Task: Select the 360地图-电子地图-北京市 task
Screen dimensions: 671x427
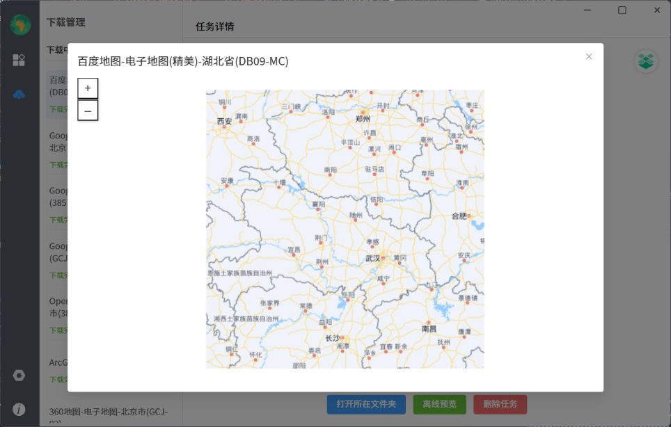Action: tap(108, 412)
